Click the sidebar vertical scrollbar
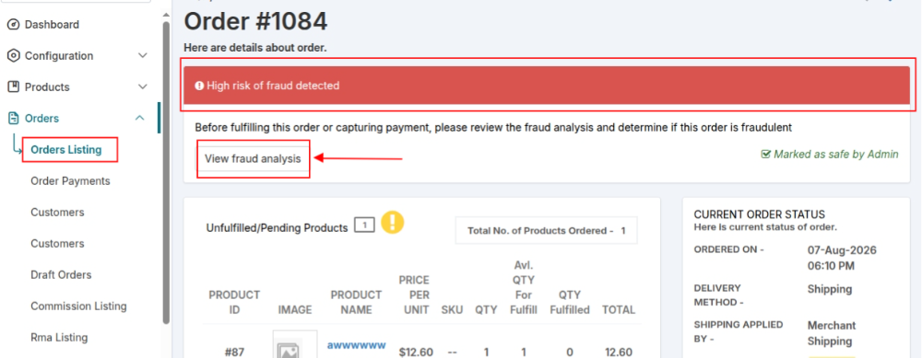The image size is (922, 358). pos(166,173)
